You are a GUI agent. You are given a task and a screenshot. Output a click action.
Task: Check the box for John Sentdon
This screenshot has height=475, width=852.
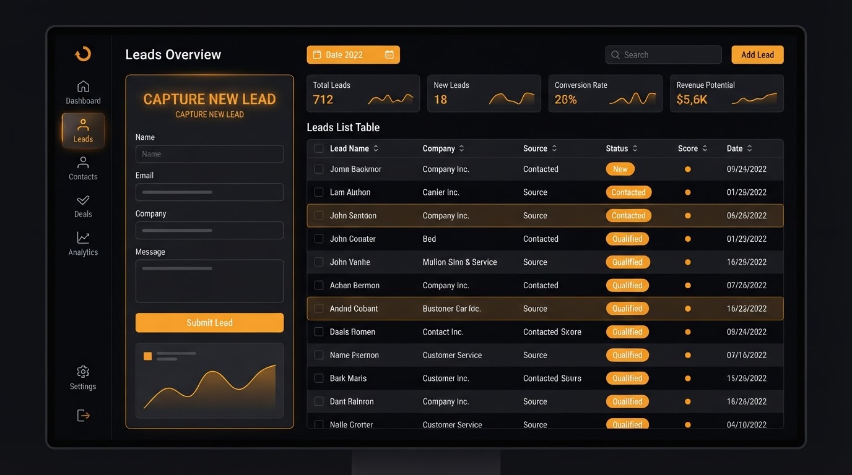(x=319, y=216)
